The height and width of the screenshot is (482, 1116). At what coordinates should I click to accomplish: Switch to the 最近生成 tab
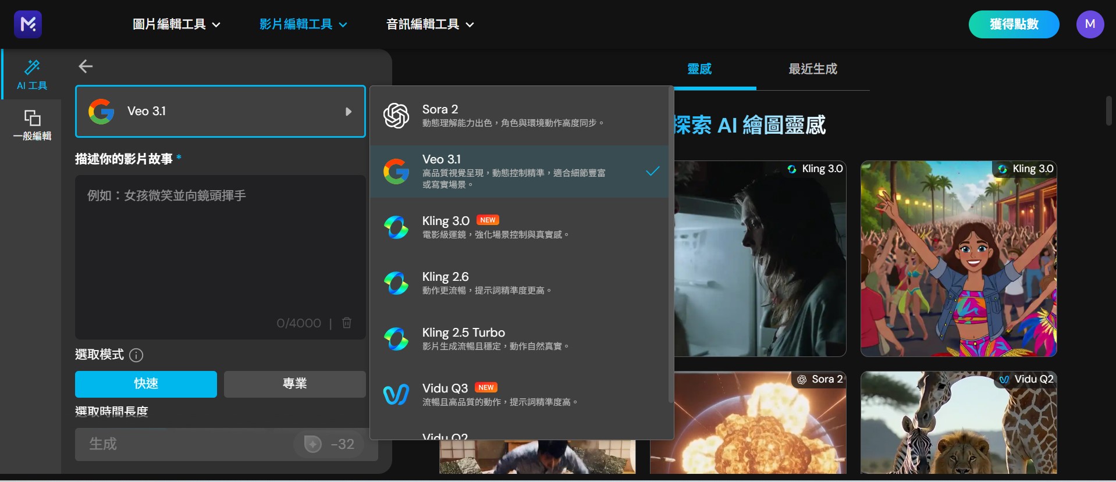point(813,69)
